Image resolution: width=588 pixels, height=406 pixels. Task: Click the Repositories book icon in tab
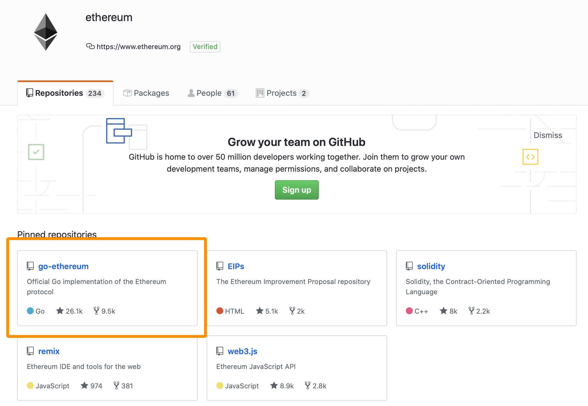(30, 93)
